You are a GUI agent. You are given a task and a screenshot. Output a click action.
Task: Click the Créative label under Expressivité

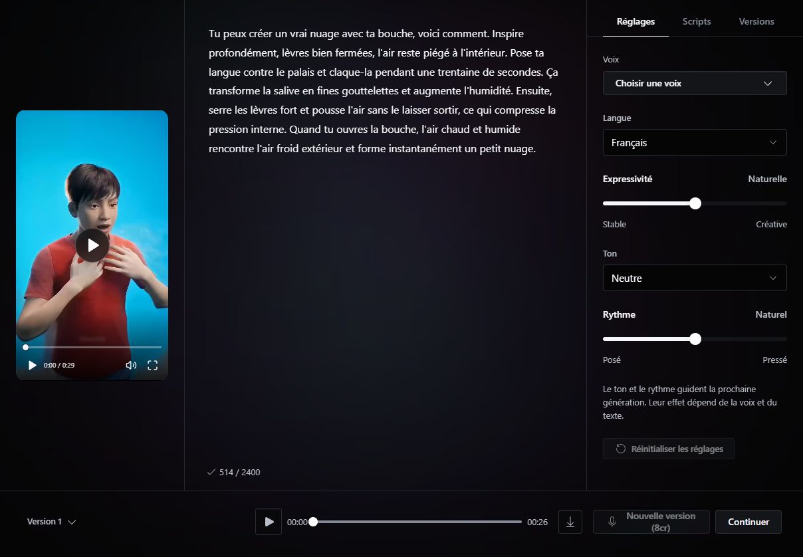click(x=771, y=225)
